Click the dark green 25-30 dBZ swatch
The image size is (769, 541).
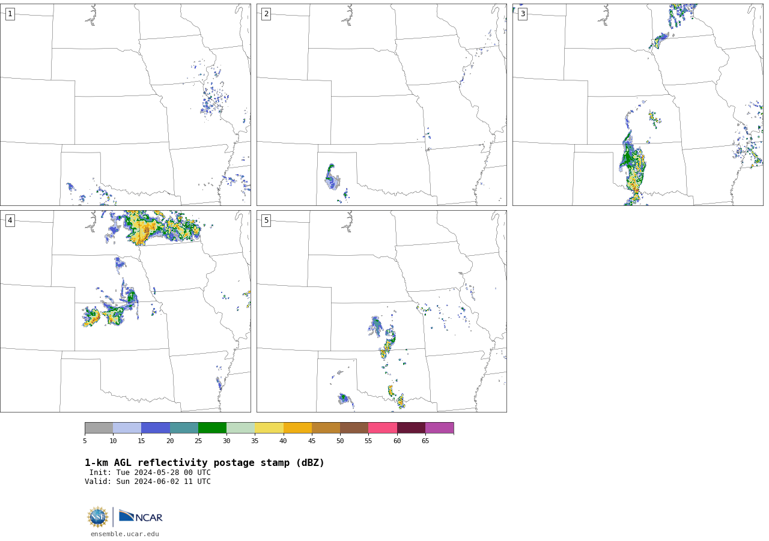(x=212, y=428)
